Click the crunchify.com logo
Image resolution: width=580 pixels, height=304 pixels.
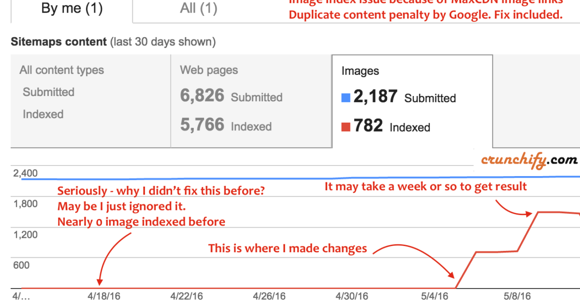tap(529, 160)
